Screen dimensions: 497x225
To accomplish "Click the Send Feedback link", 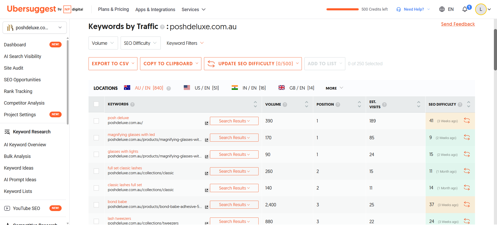I will point(458,24).
